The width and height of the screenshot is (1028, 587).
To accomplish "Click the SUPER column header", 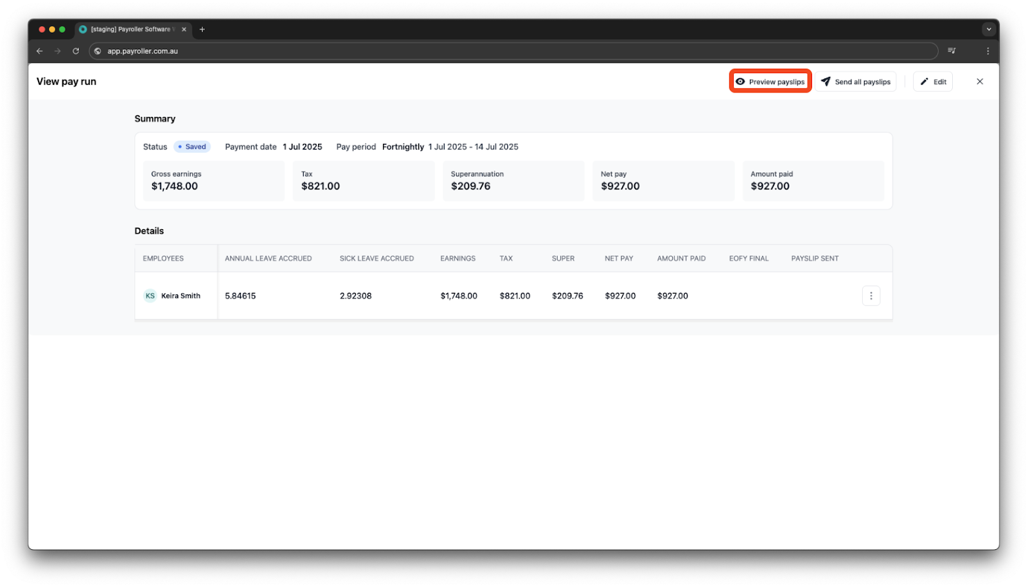I will [563, 259].
